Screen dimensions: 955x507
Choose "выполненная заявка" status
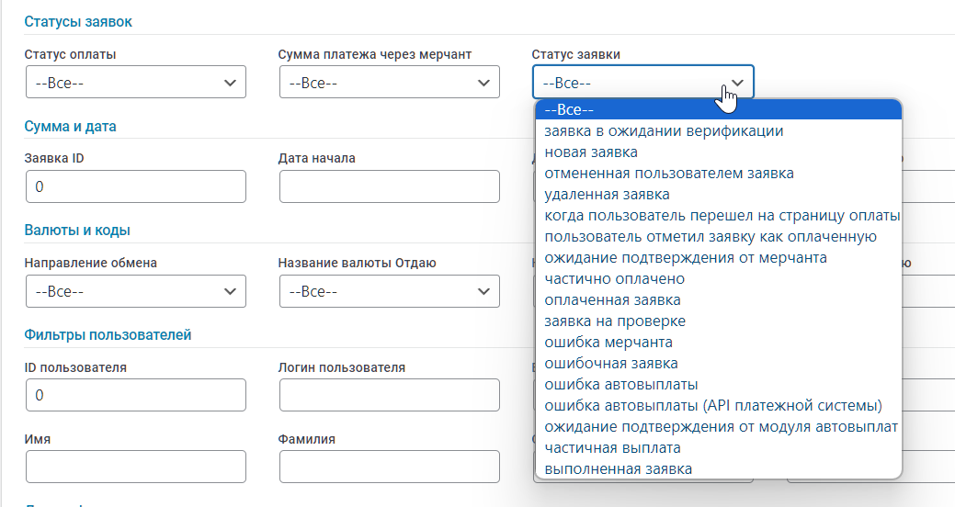618,468
